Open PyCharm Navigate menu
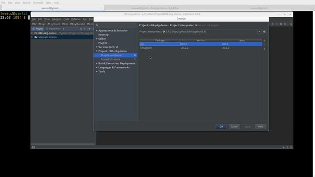 [57, 19]
